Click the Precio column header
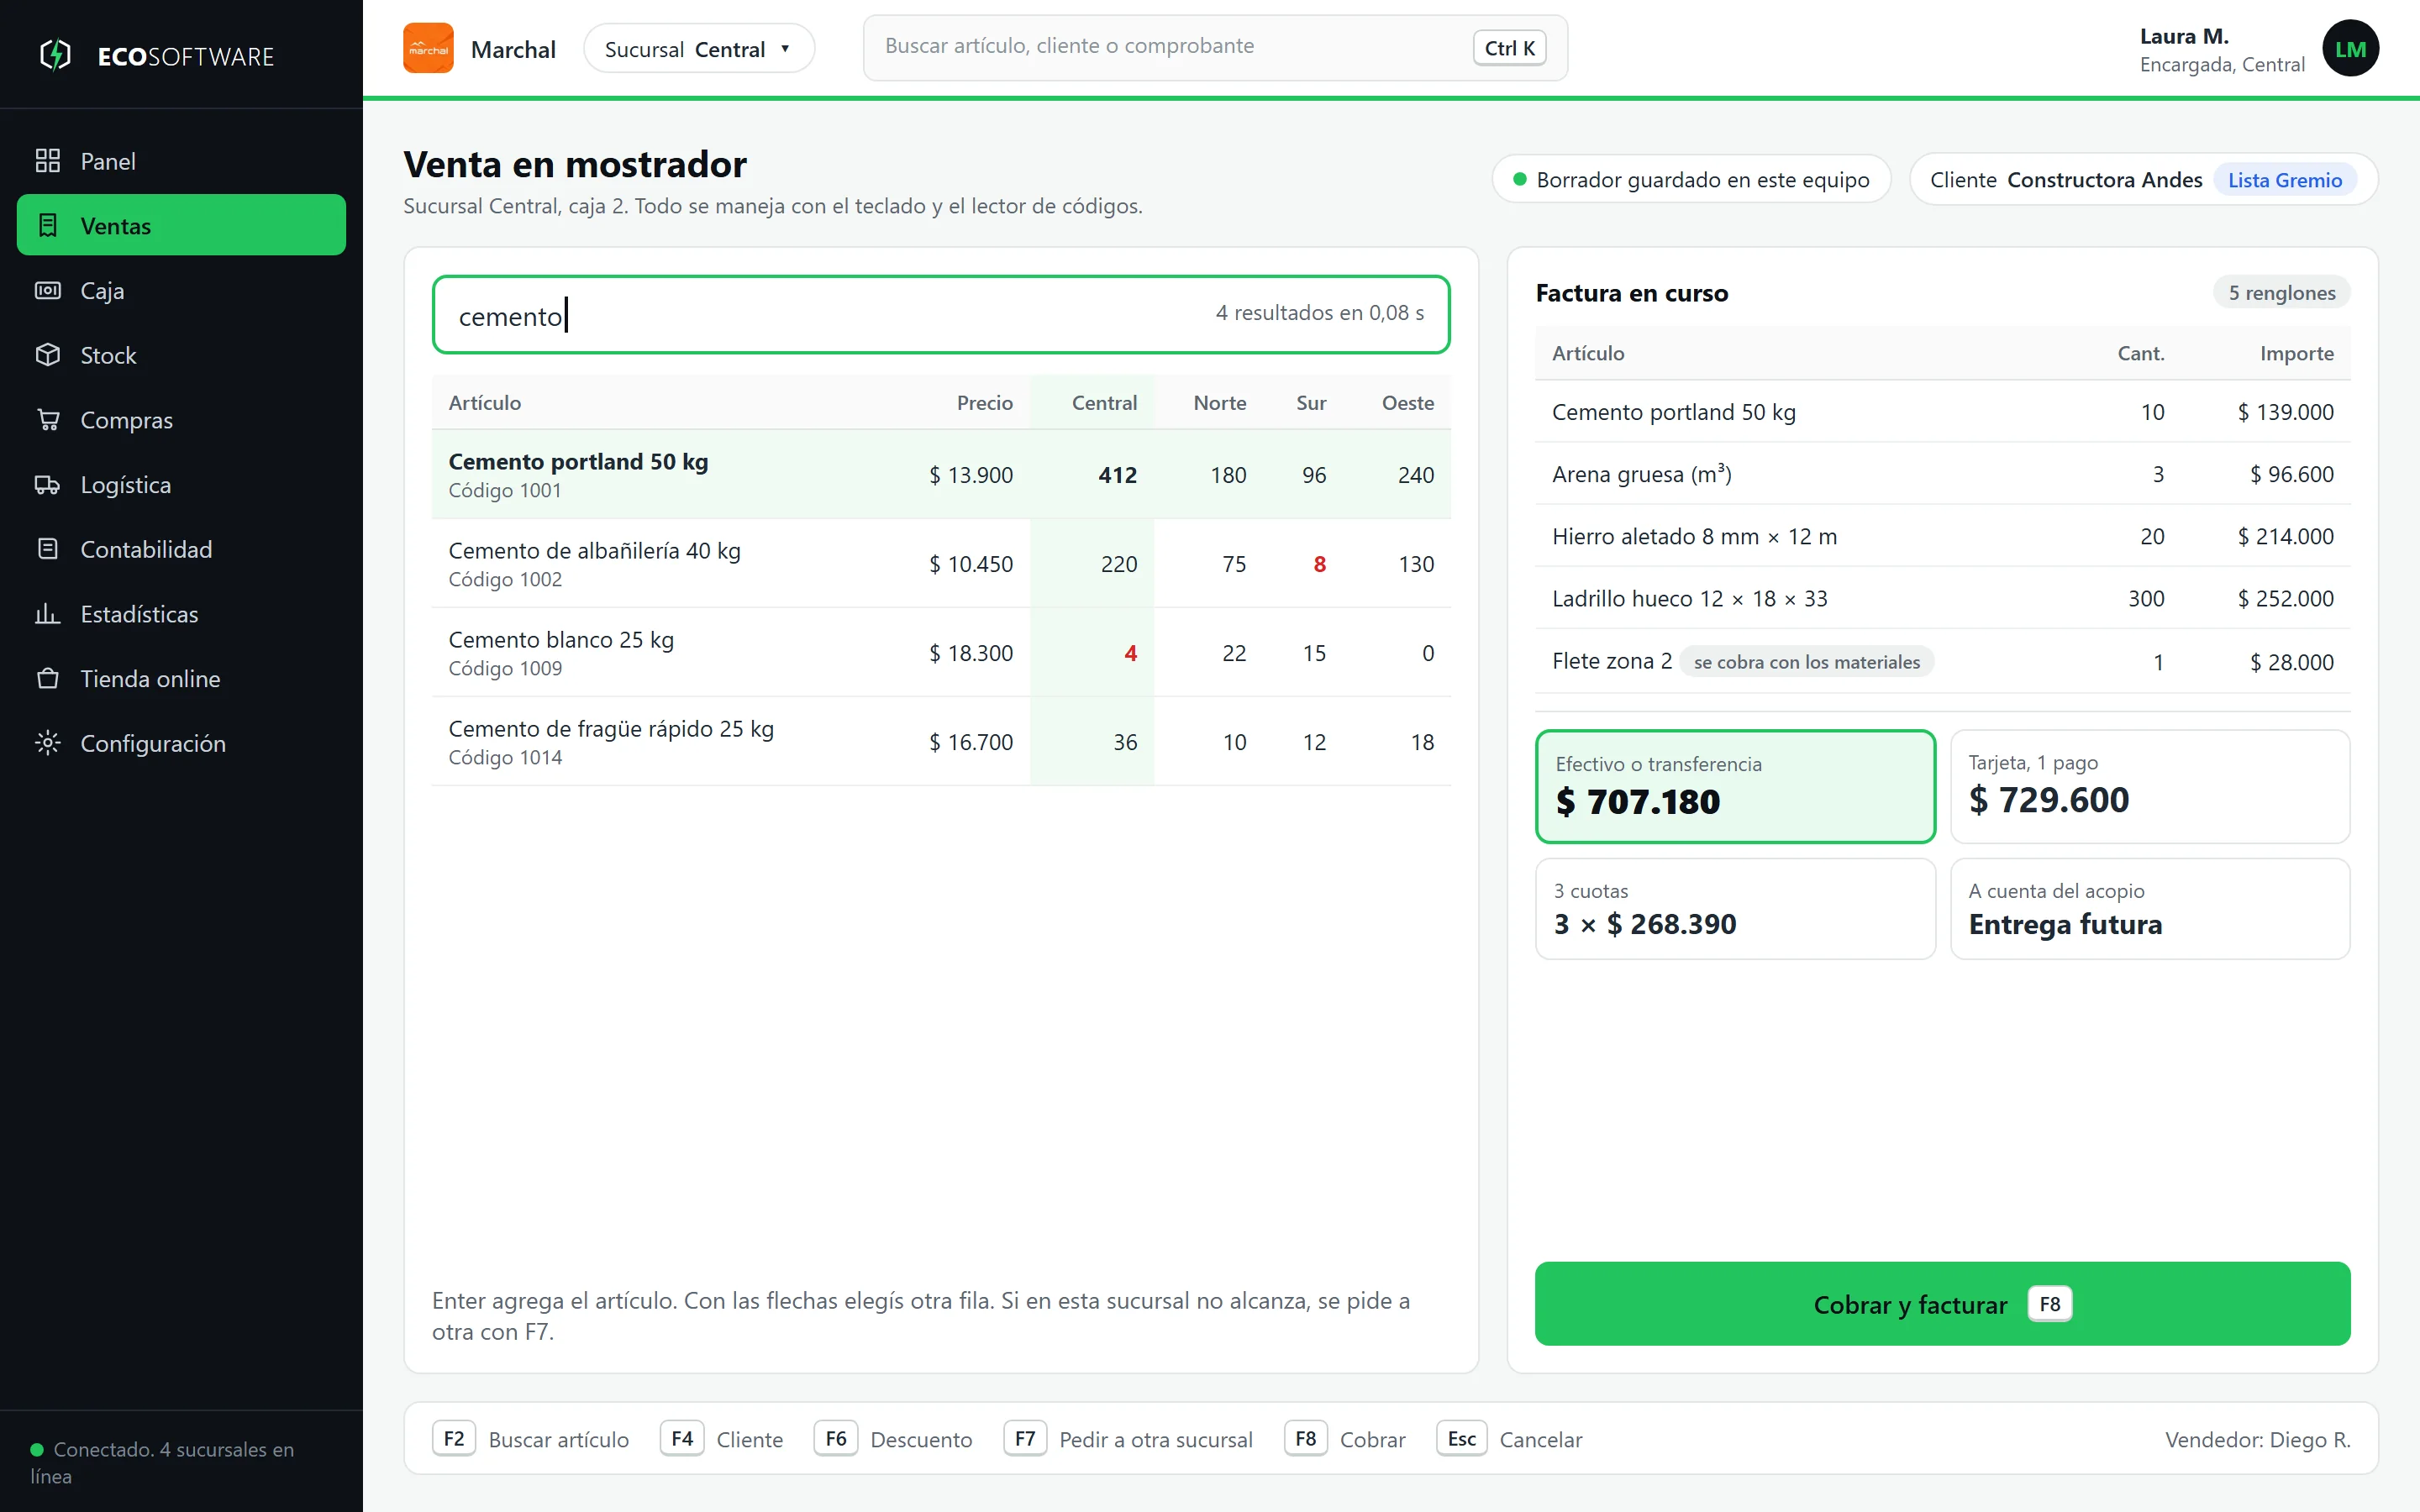2420x1512 pixels. (x=984, y=402)
